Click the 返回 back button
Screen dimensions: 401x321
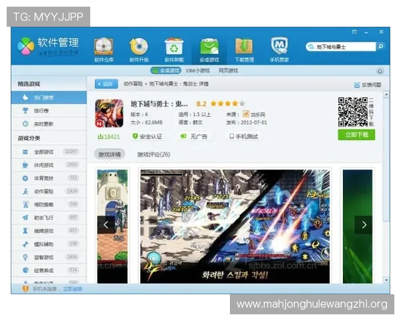point(106,84)
